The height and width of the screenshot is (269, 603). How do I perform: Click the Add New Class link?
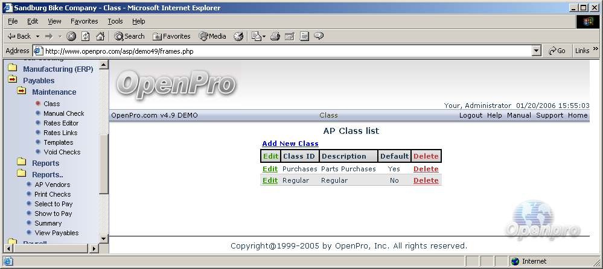290,144
